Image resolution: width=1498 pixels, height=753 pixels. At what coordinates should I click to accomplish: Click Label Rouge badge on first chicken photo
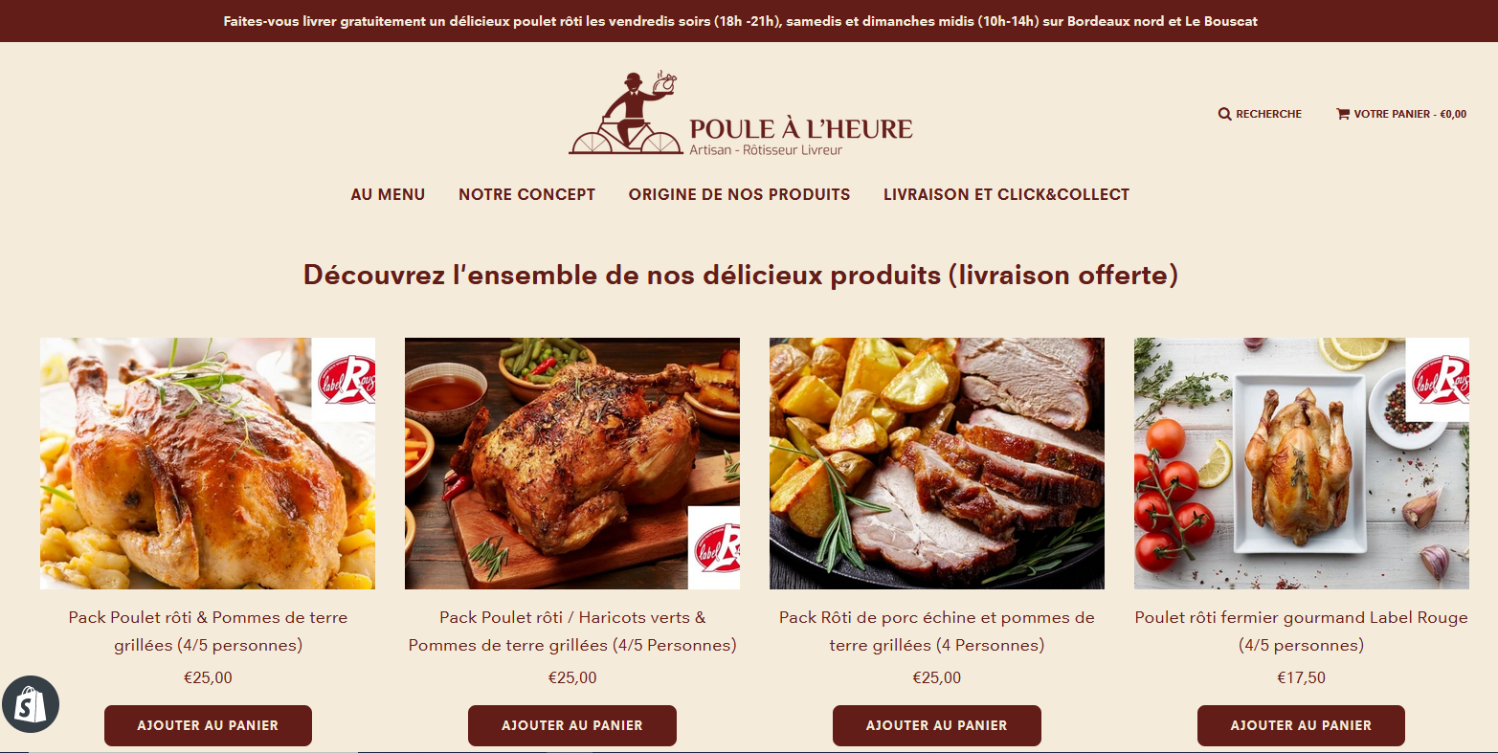tap(344, 380)
